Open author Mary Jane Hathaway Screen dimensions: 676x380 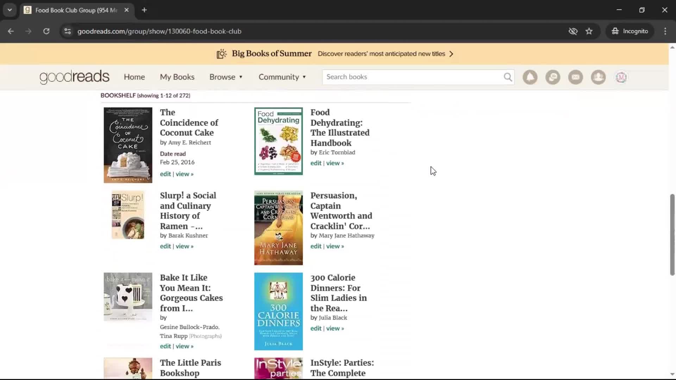[346, 235]
